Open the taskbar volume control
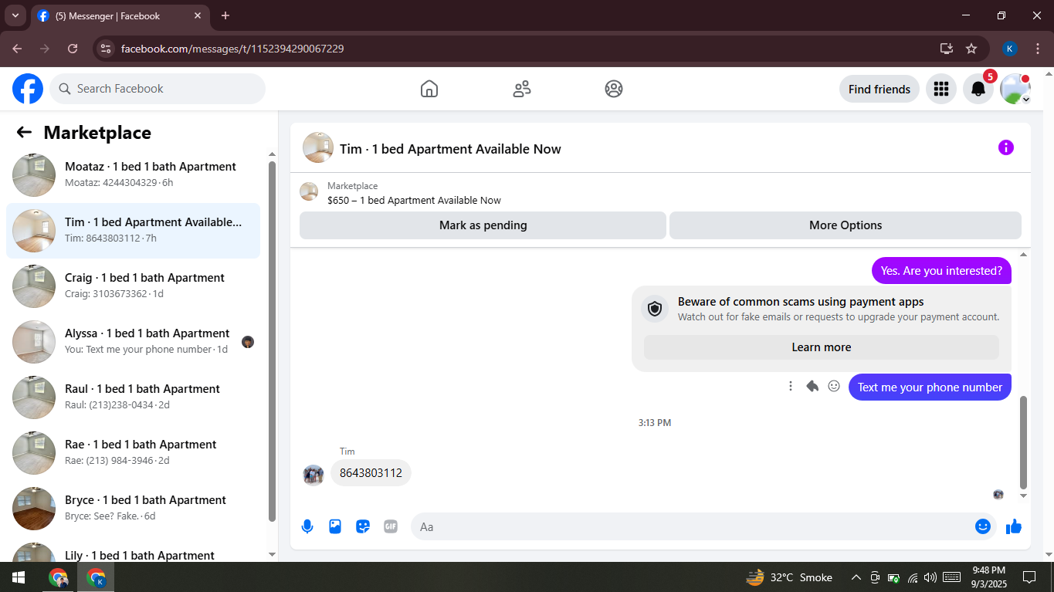Viewport: 1054px width, 592px height. point(930,577)
